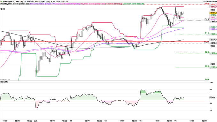Click the red 12 519,0 price tag
This screenshot has height=122, width=217.
213,7
